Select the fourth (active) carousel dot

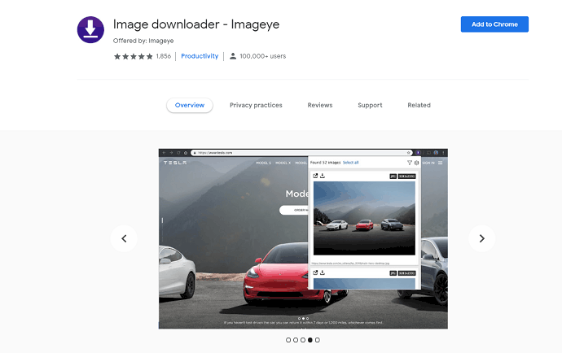tap(310, 340)
